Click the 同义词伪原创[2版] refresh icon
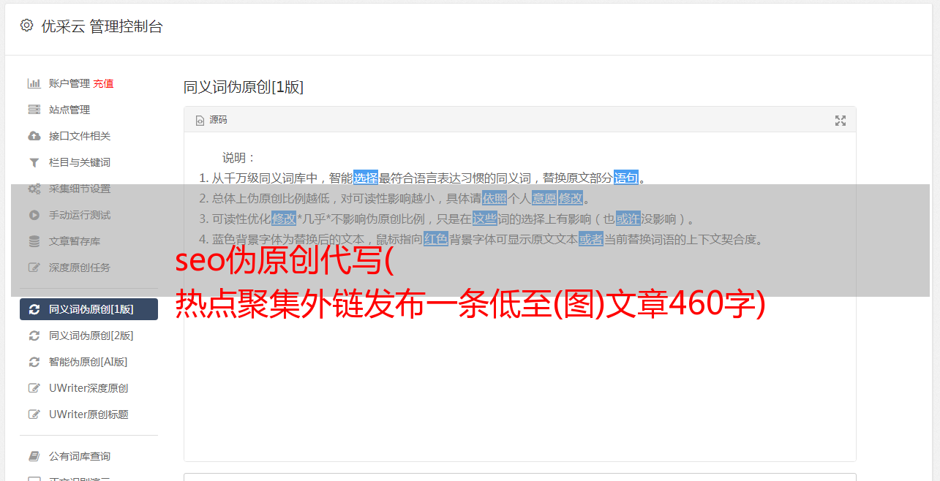This screenshot has height=481, width=940. [x=34, y=336]
